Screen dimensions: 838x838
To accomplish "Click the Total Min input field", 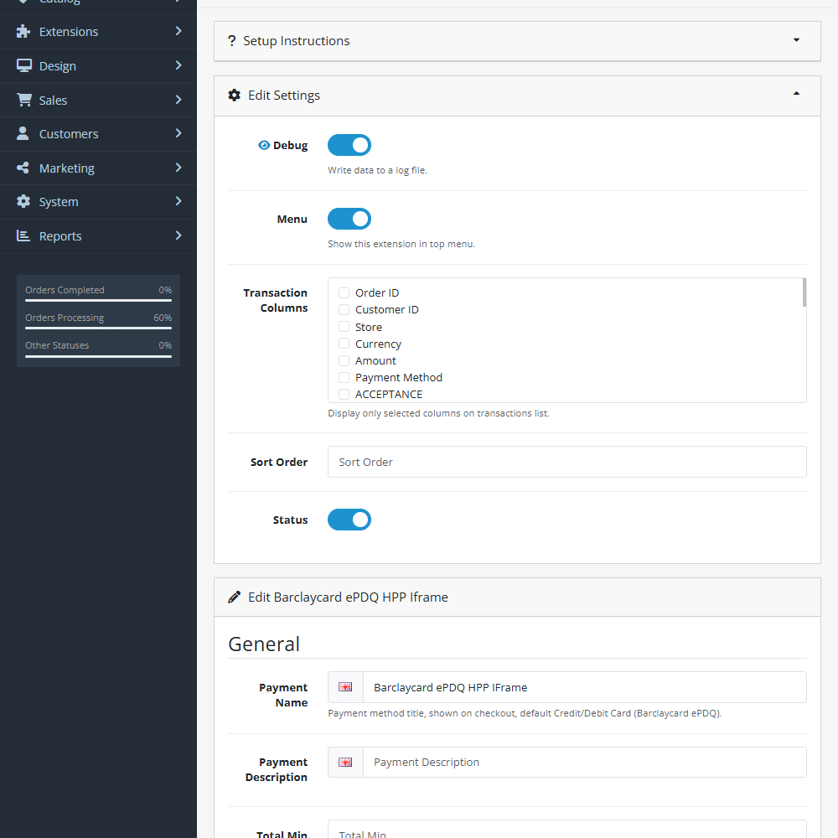I will click(567, 830).
